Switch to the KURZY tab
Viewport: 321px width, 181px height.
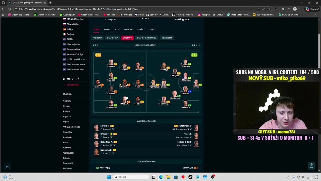107,29
